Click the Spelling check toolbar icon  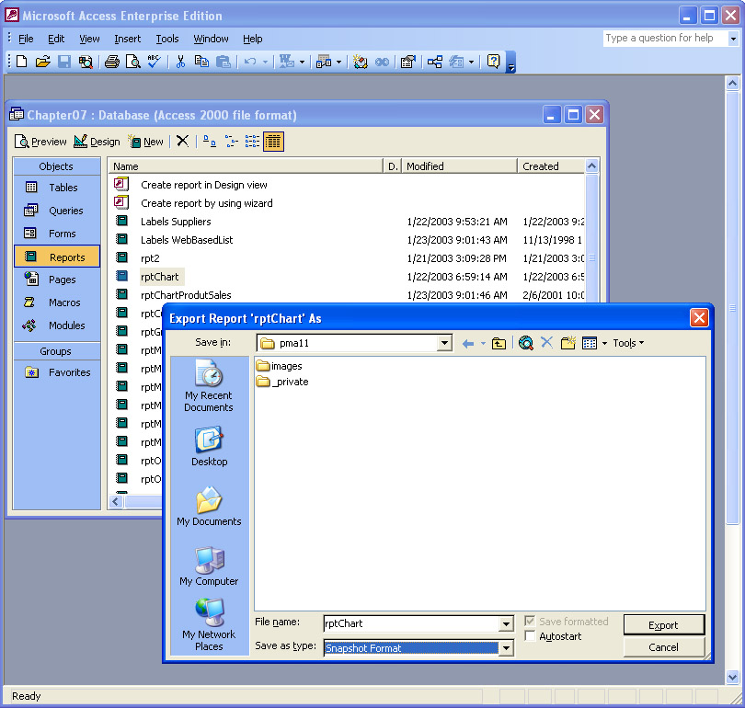coord(154,62)
